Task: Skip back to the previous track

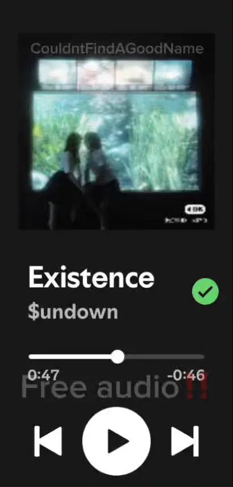Action: point(48,441)
